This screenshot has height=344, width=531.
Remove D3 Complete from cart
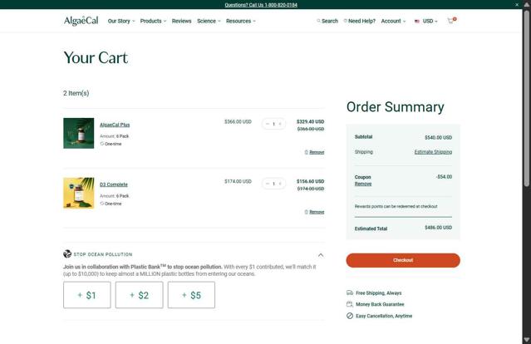coord(315,212)
